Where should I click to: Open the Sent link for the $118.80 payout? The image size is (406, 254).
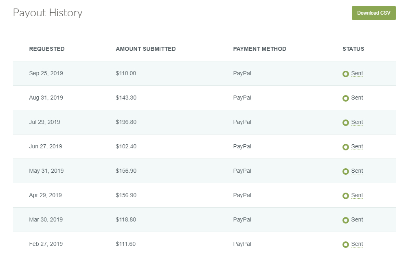click(357, 219)
